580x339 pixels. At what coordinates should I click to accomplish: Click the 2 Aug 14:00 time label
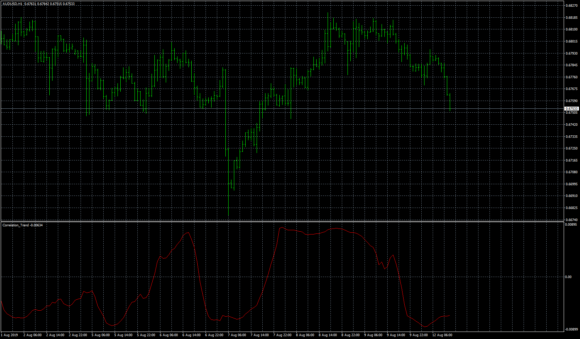pos(55,335)
